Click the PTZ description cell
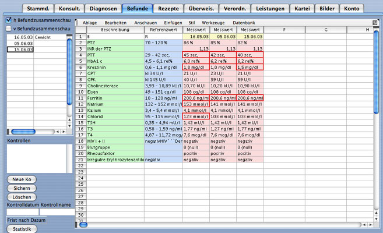383x233 pixels. (x=115, y=43)
